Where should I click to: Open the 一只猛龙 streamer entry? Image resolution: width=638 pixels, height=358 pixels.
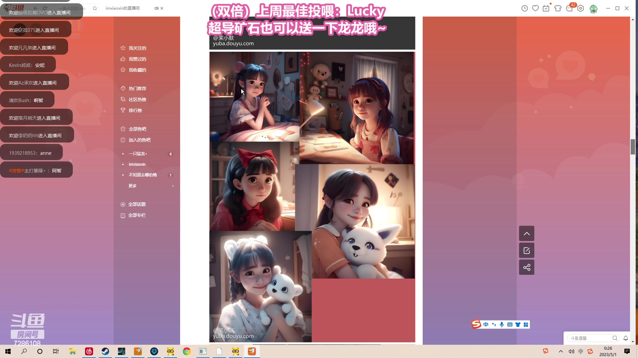click(x=138, y=153)
